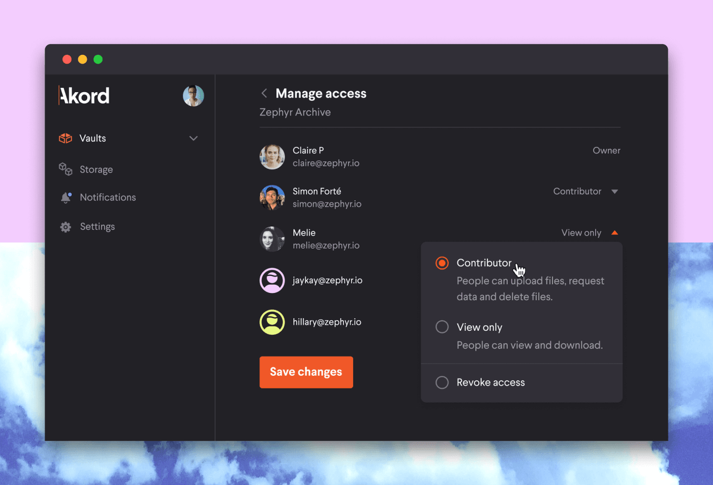Open the Notifications bell icon

(65, 198)
